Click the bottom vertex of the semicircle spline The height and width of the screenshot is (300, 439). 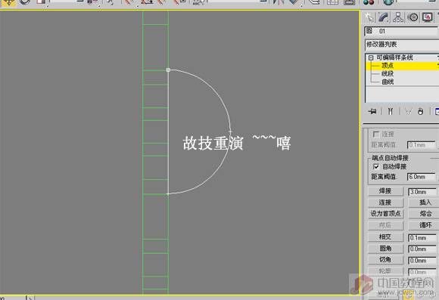pos(168,193)
